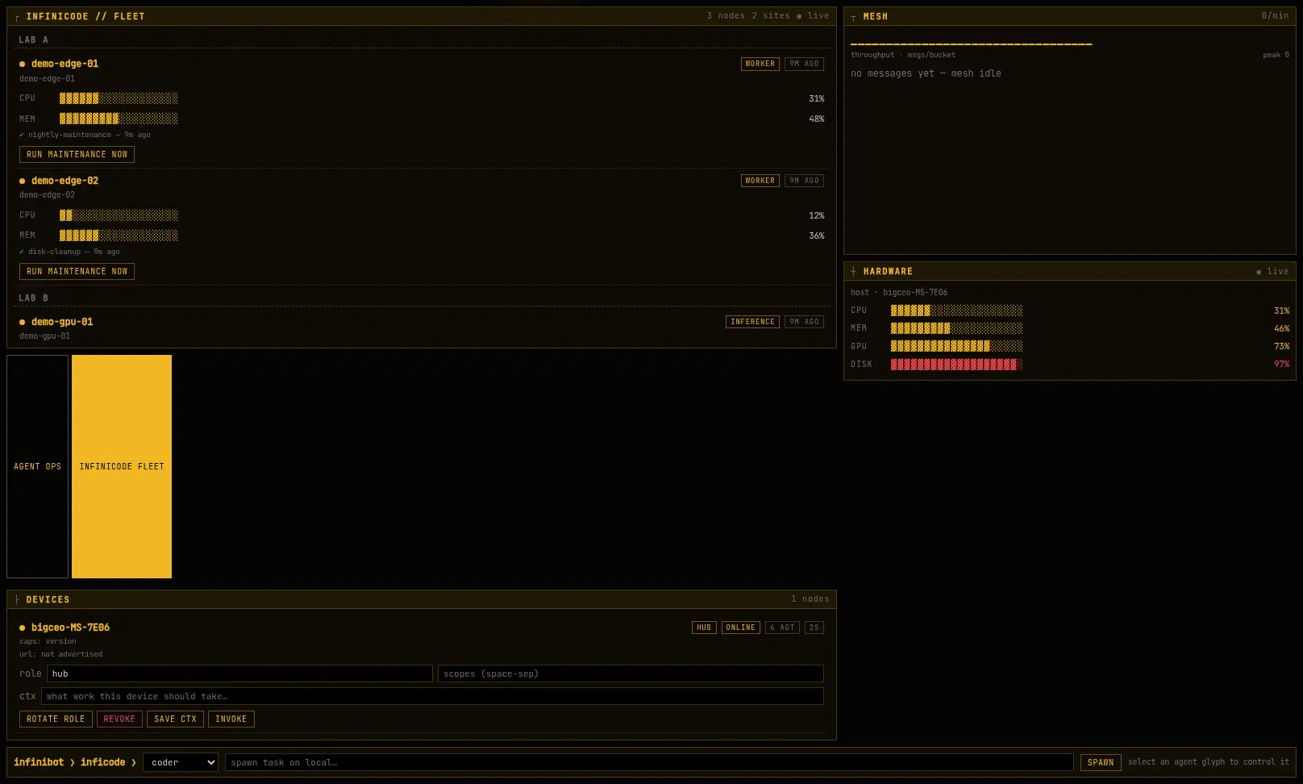The width and height of the screenshot is (1303, 784).
Task: Click the nightly-maintenance status line
Action: point(85,135)
